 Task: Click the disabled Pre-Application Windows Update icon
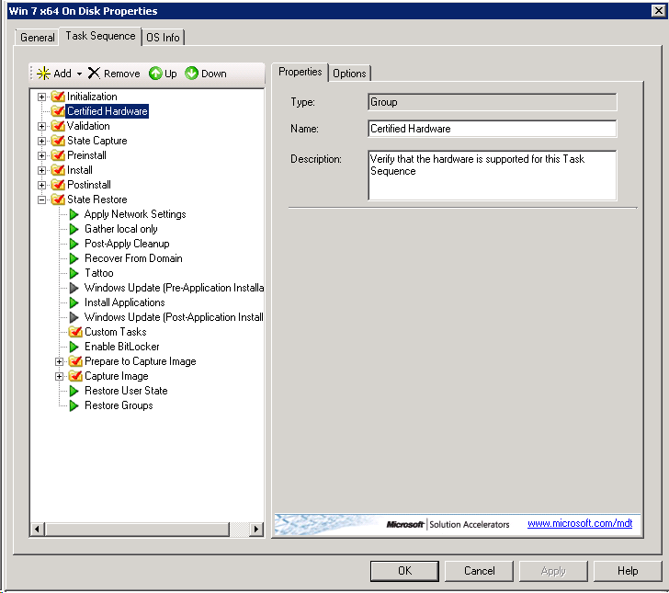pos(74,288)
